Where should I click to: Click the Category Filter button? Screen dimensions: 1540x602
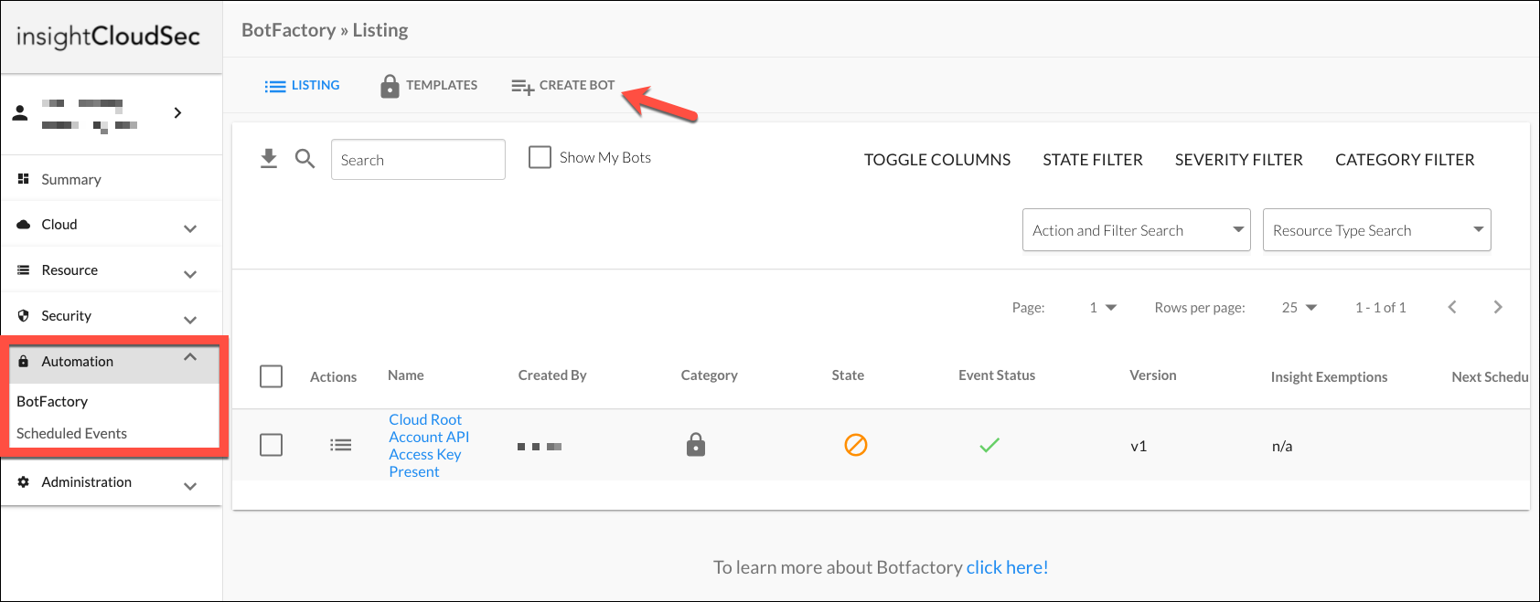1405,160
